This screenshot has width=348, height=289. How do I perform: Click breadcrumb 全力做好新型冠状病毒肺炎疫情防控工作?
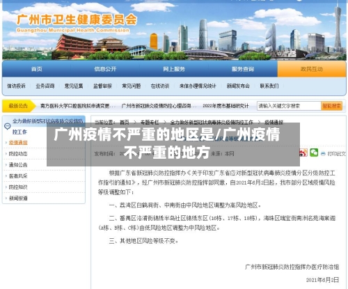[x=212, y=122]
